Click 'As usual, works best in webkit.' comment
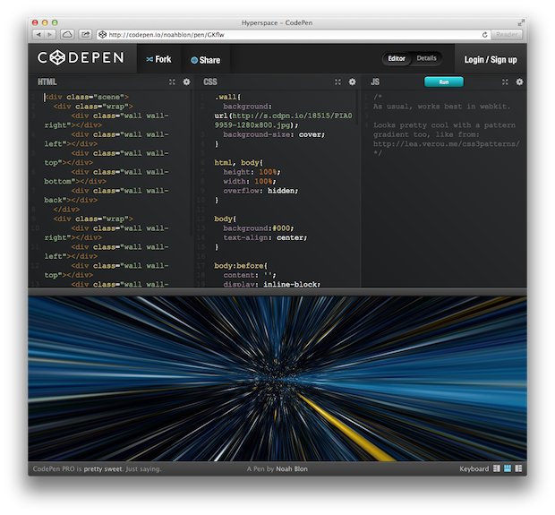 click(441, 107)
